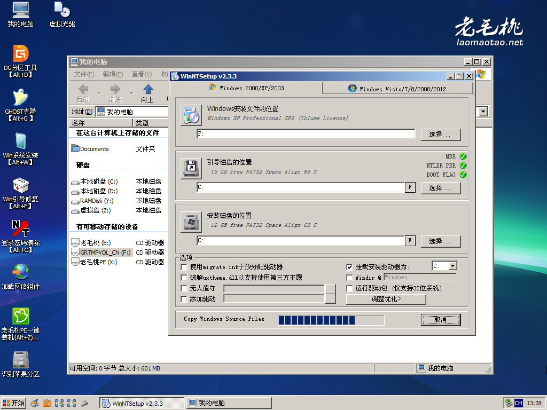This screenshot has height=410, width=547.
Task: Enable 运行驱动包 checkbox
Action: click(x=349, y=288)
